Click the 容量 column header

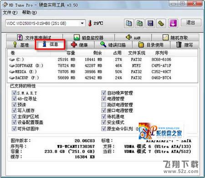pyautogui.click(x=71, y=53)
